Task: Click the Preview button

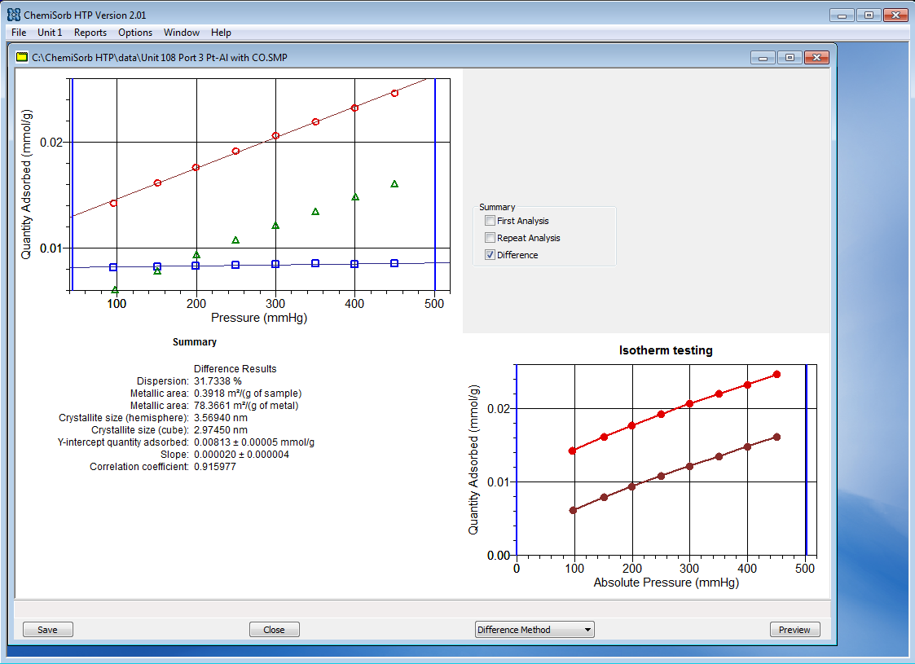Action: (x=794, y=630)
